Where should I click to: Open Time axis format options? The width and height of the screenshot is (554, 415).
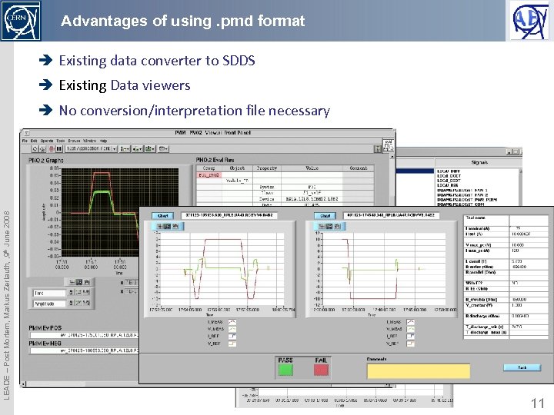click(86, 292)
